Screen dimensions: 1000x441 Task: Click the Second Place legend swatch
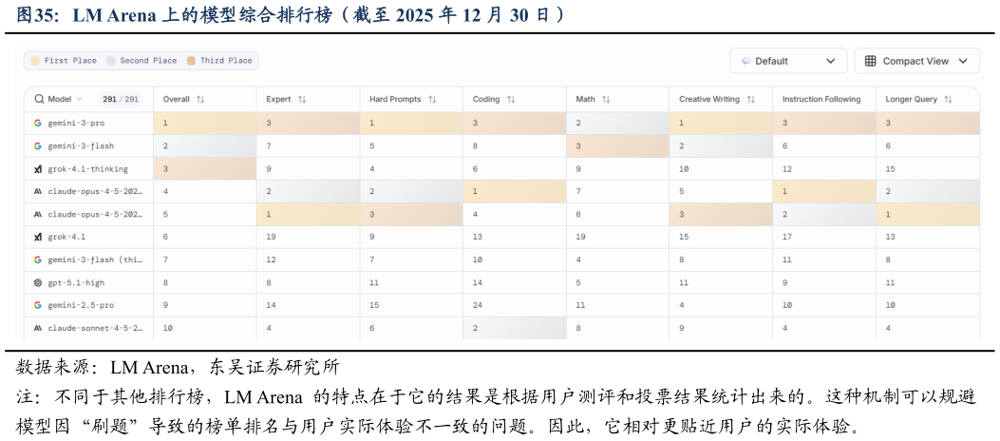coord(111,61)
